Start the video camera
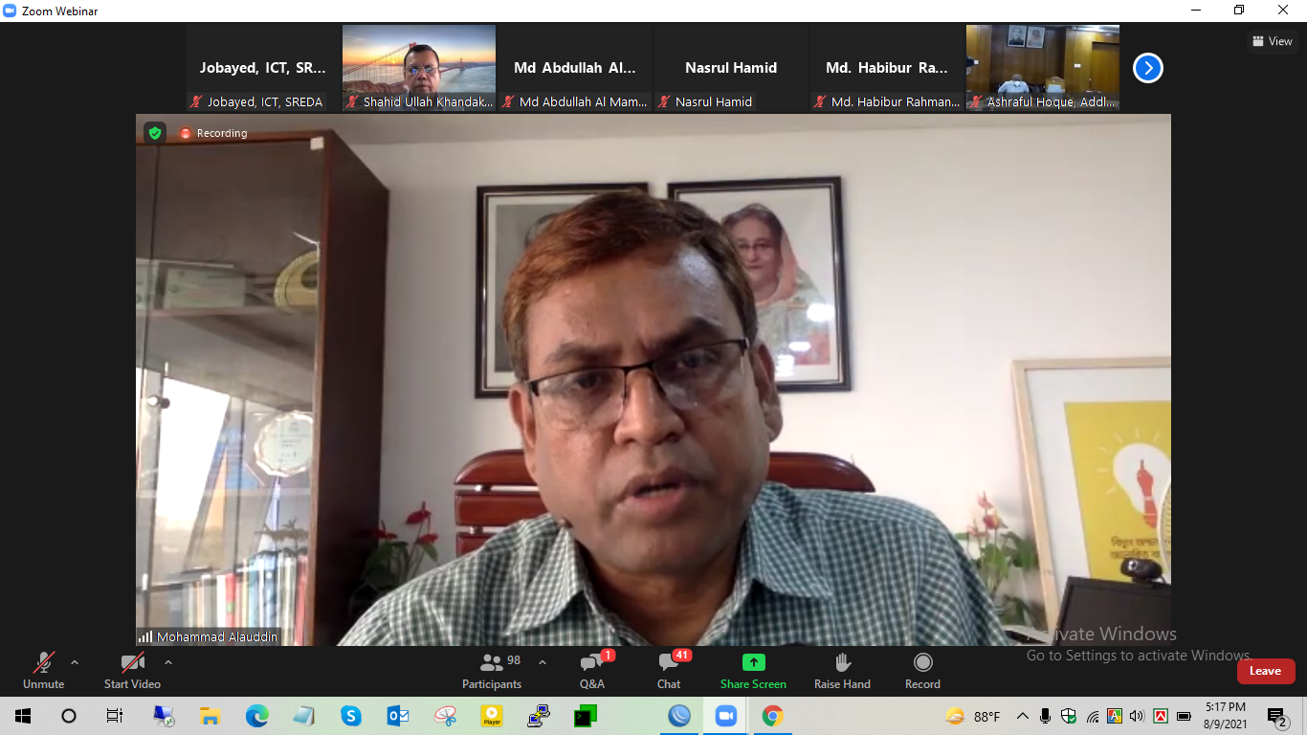The height and width of the screenshot is (735, 1307). pyautogui.click(x=132, y=670)
